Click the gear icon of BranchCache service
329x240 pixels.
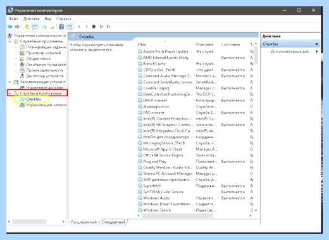coord(140,64)
